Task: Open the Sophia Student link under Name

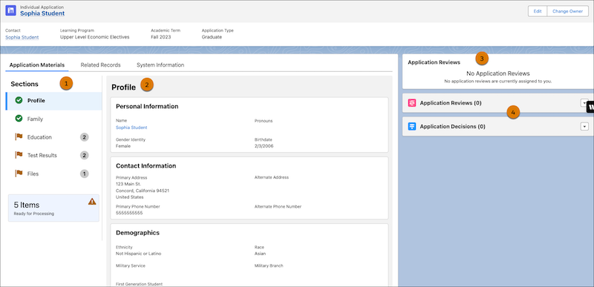Action: pos(131,128)
